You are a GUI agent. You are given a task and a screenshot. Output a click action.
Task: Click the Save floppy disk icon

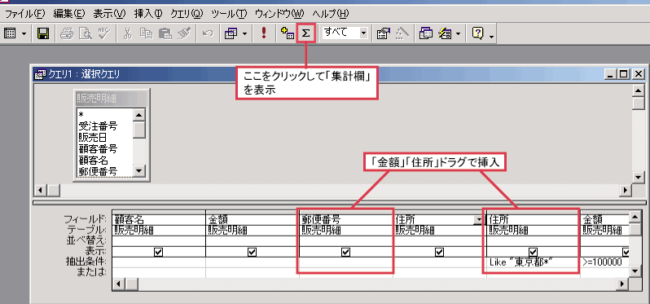[x=43, y=33]
